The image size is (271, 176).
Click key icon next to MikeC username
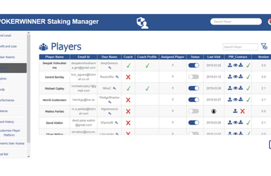point(114,88)
